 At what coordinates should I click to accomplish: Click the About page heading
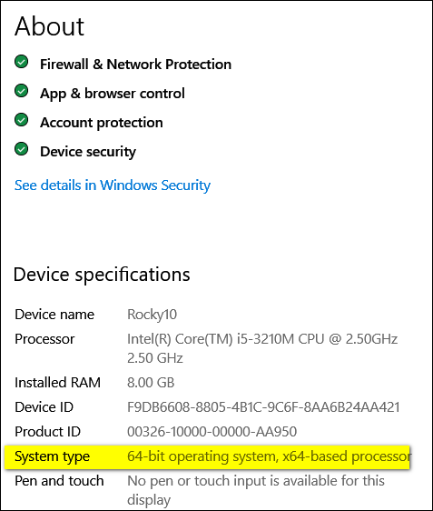(49, 26)
